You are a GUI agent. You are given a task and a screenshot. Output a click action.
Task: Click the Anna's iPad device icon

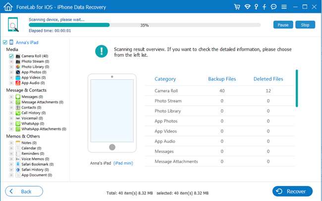(11, 42)
